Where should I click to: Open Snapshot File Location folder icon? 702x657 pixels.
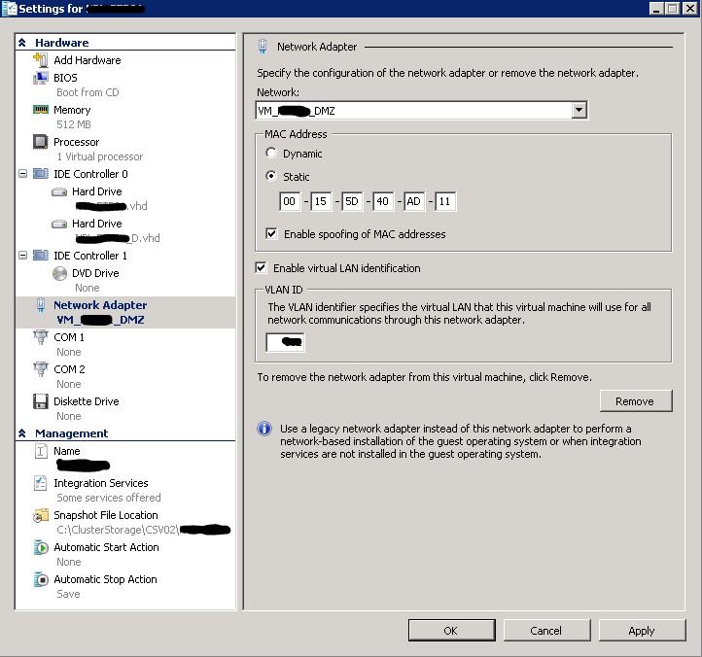pos(41,516)
